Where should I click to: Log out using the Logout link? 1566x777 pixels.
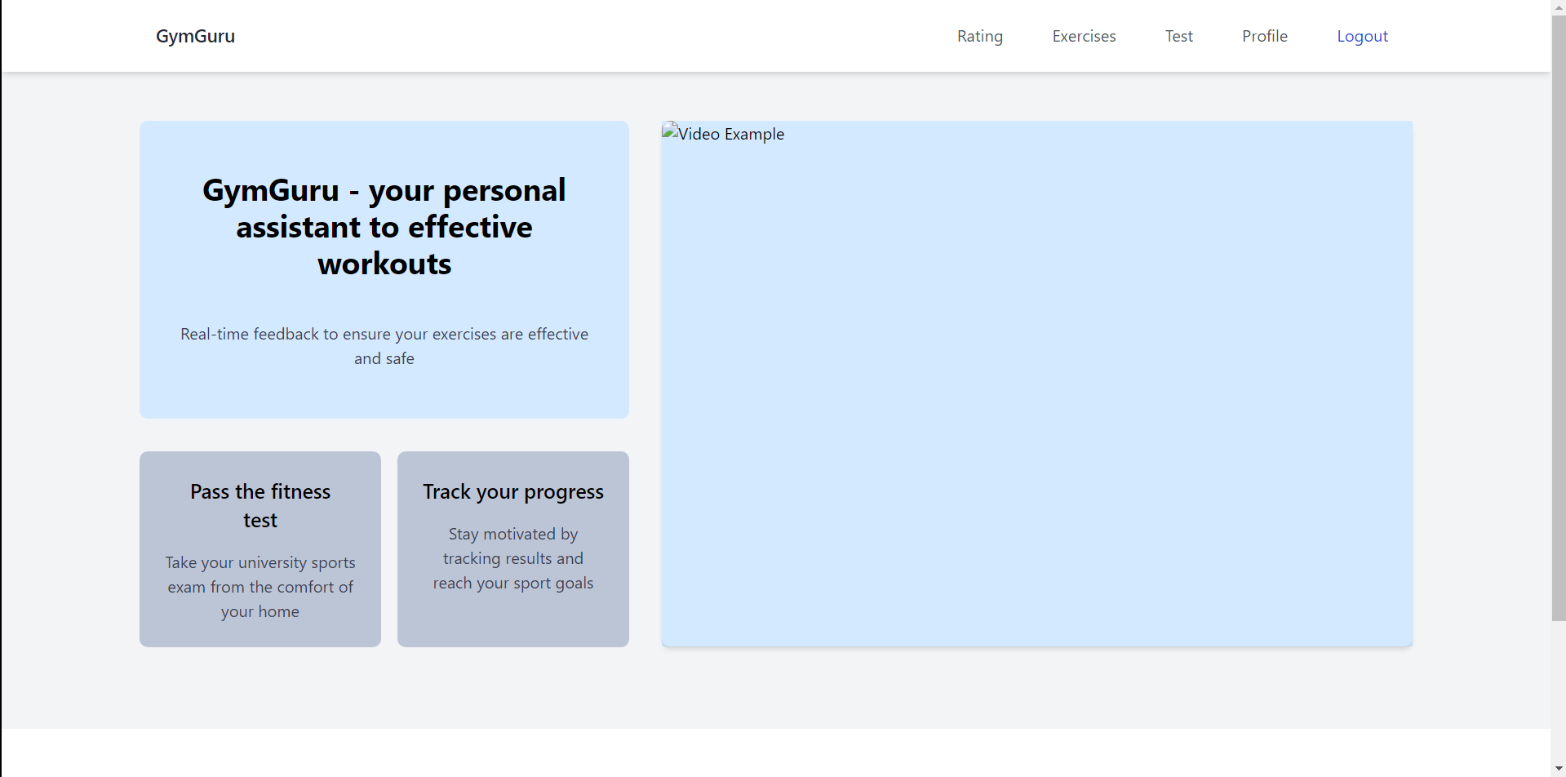[x=1361, y=36]
